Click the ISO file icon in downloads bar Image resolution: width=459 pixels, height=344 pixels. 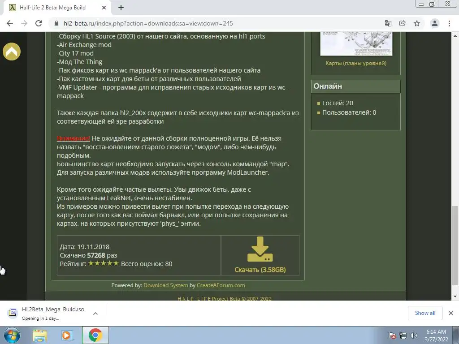tap(13, 313)
